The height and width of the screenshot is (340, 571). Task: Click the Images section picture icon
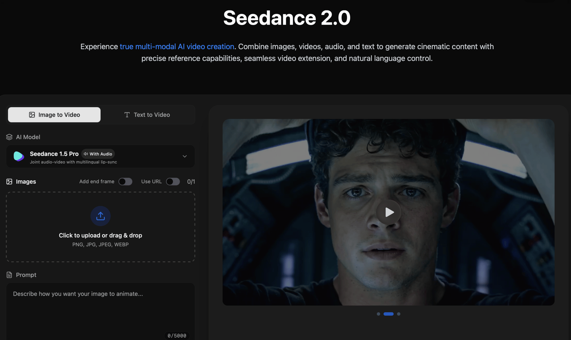[x=9, y=181]
